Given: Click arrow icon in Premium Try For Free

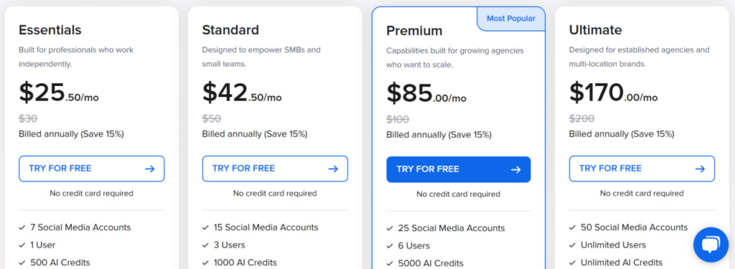Looking at the screenshot, I should coord(515,169).
